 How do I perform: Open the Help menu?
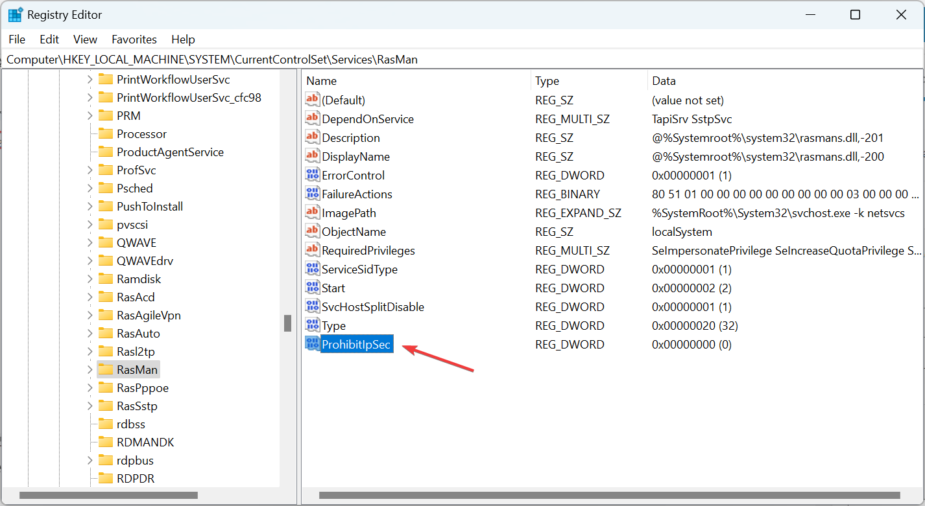coord(183,40)
